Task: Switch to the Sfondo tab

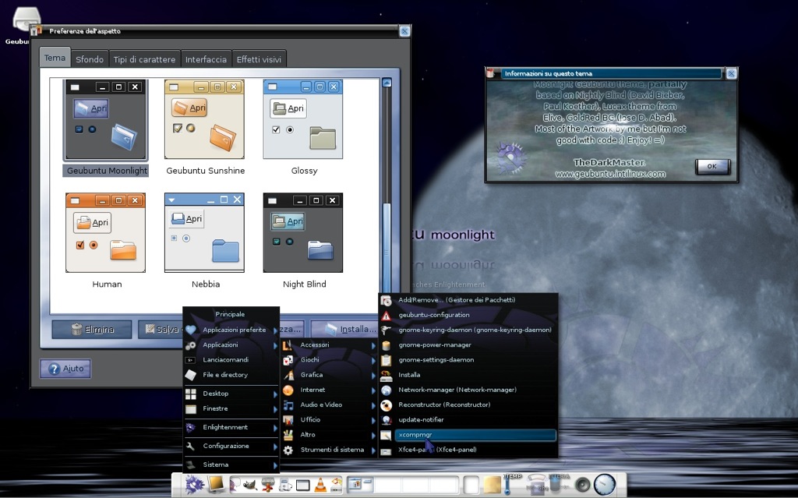Action: point(90,59)
